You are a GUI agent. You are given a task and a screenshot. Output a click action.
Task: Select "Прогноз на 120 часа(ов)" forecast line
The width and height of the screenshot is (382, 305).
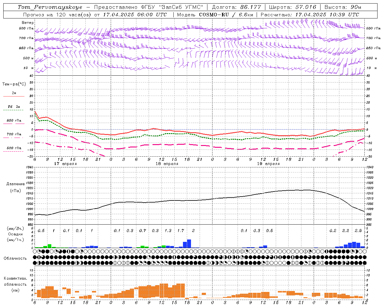[57, 15]
